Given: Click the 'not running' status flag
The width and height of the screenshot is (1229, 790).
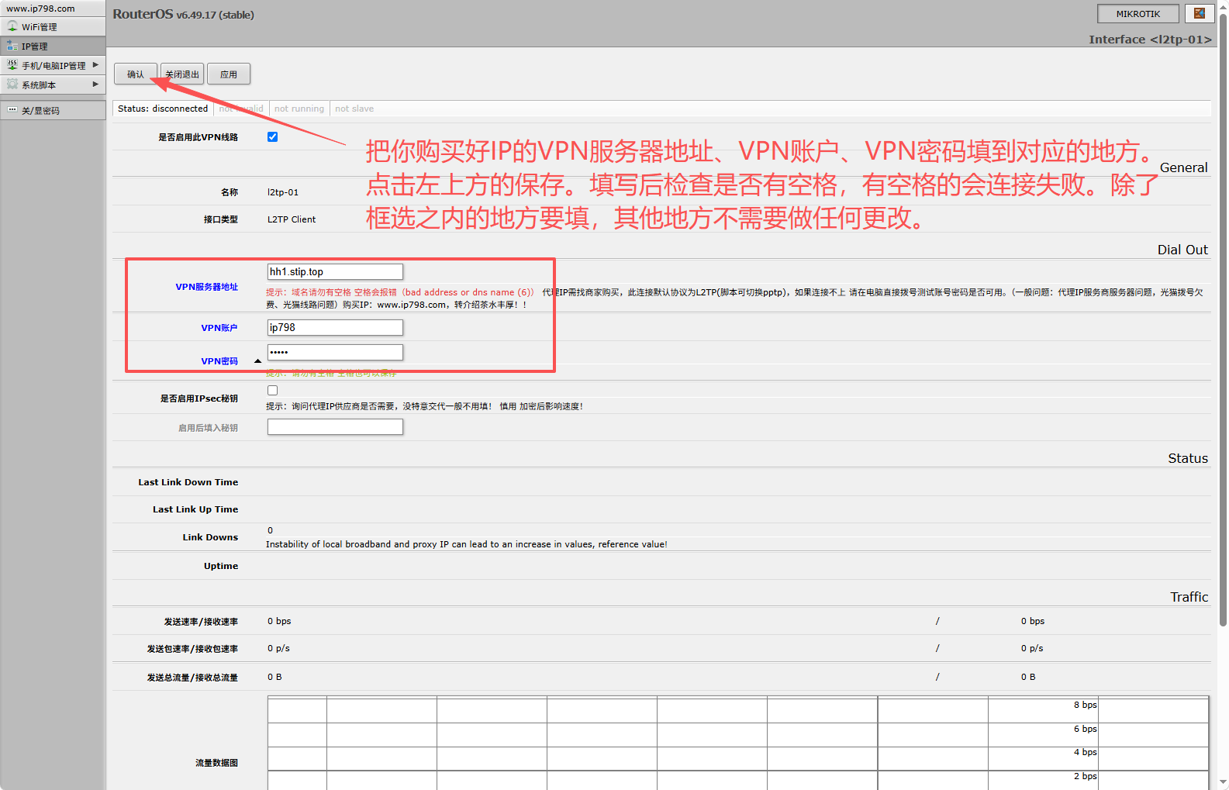Looking at the screenshot, I should [x=299, y=109].
